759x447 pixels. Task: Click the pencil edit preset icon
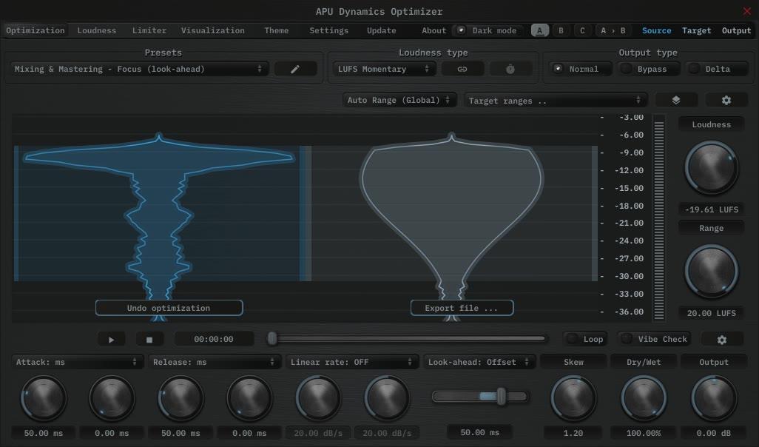tap(295, 70)
